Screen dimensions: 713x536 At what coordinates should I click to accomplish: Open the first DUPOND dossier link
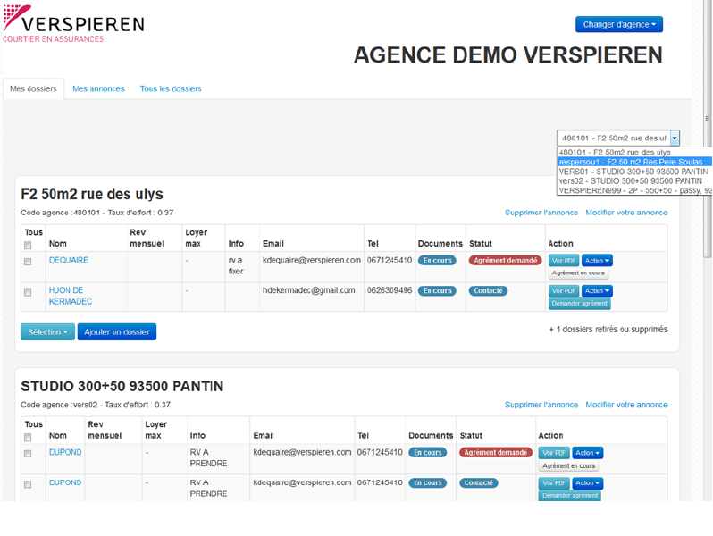point(65,452)
